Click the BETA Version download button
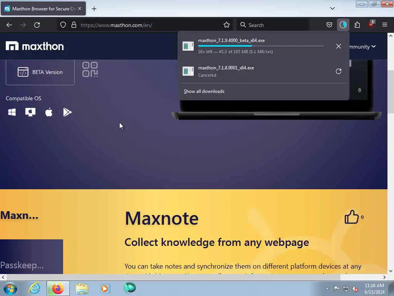The image size is (394, 296). click(x=40, y=72)
